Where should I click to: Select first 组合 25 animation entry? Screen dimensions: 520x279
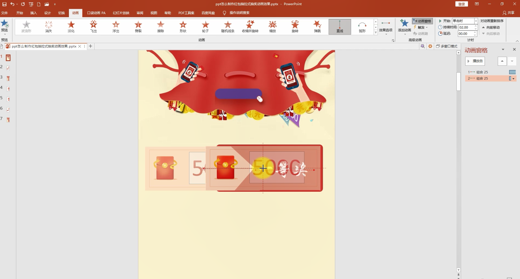coord(491,72)
